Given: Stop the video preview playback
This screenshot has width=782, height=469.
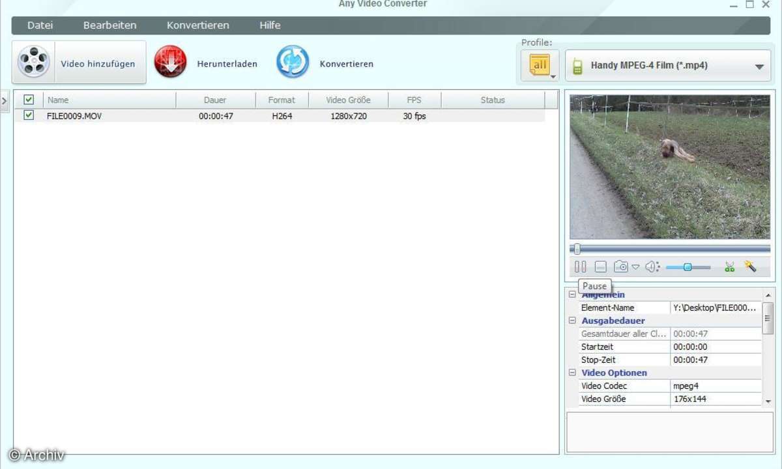Looking at the screenshot, I should 601,266.
